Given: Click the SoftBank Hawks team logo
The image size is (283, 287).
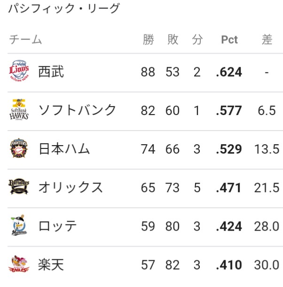Looking at the screenshot, I should [x=19, y=109].
